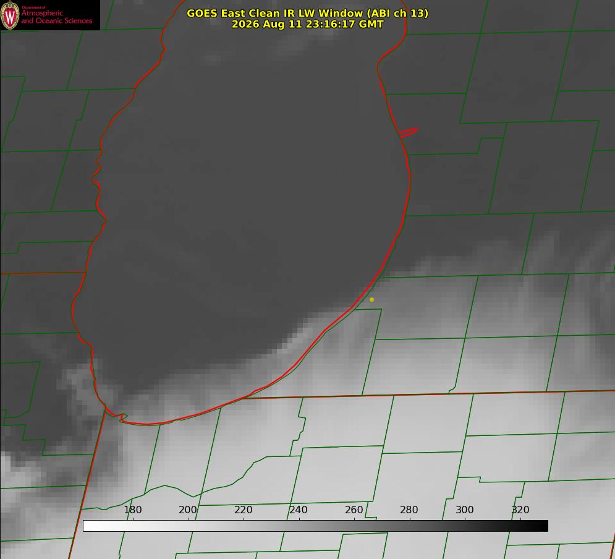The width and height of the screenshot is (615, 559).
Task: Select the 300 colorbar tick label
Action: 465,510
